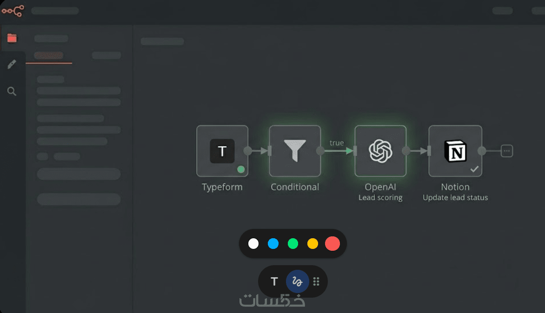The height and width of the screenshot is (313, 545).
Task: Open the red folder sidebar icon
Action: 12,38
